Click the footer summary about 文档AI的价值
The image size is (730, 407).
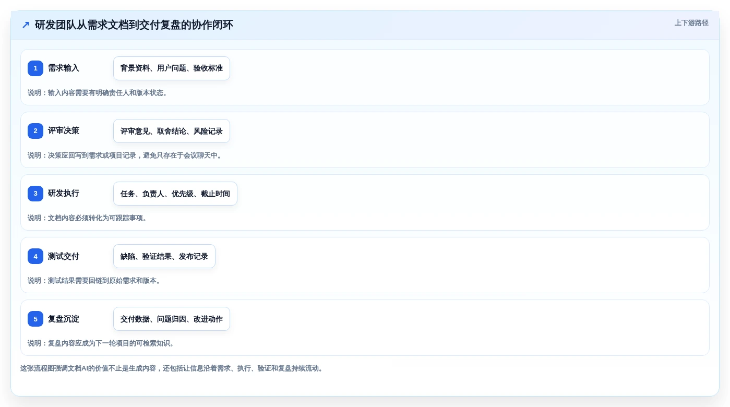[172, 368]
